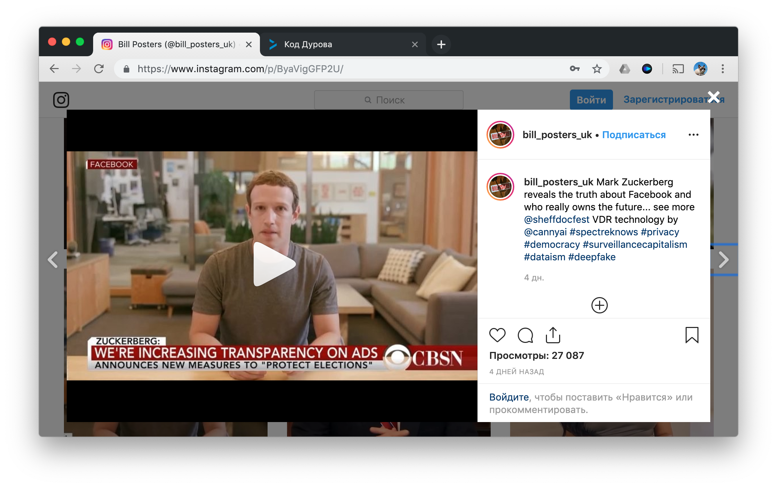Play the Zuckerberg video
Screen dimensions: 777x488
click(274, 264)
